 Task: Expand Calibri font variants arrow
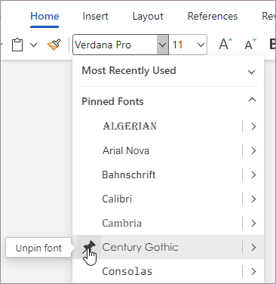[x=253, y=199]
